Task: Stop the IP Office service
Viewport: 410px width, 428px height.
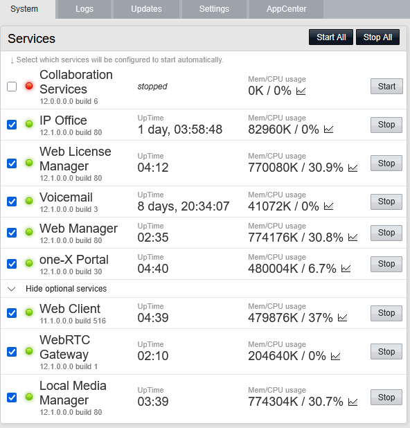Action: click(x=386, y=125)
